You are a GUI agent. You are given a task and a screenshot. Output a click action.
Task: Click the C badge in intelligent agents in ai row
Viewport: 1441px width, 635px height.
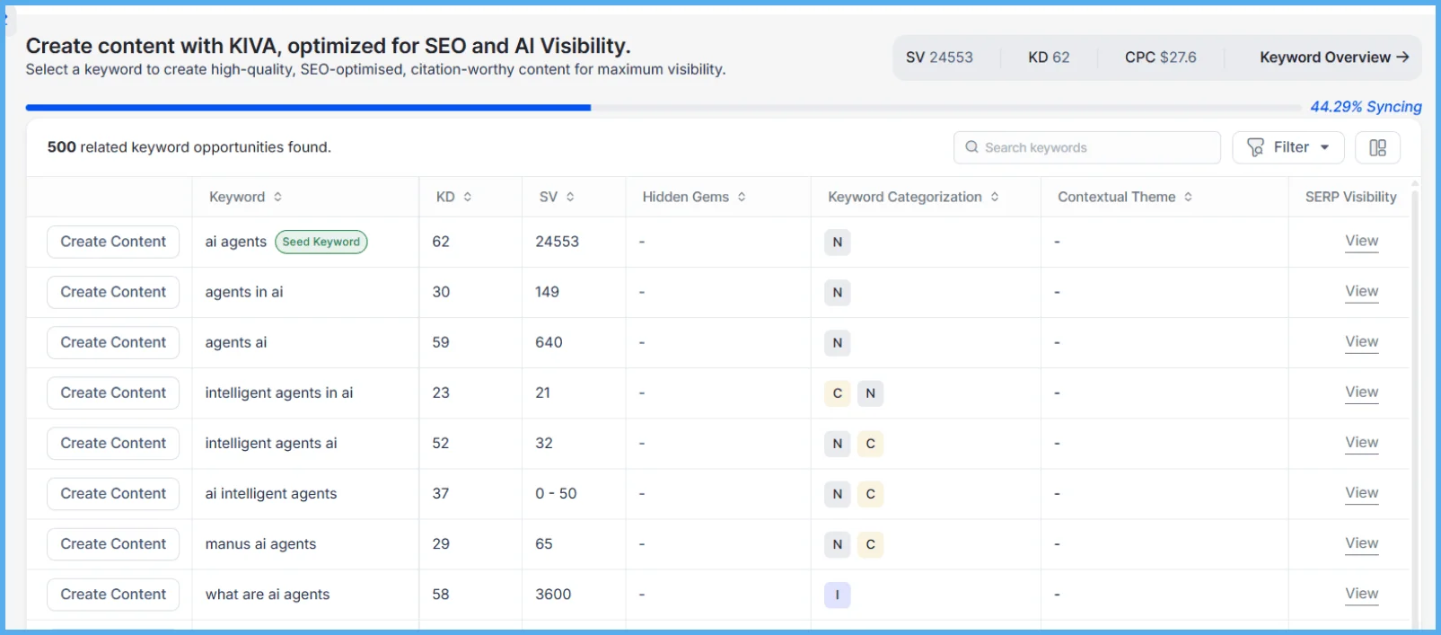tap(837, 393)
